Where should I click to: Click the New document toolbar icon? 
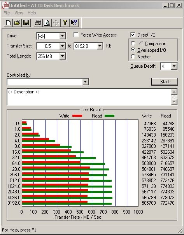[x=8, y=23]
